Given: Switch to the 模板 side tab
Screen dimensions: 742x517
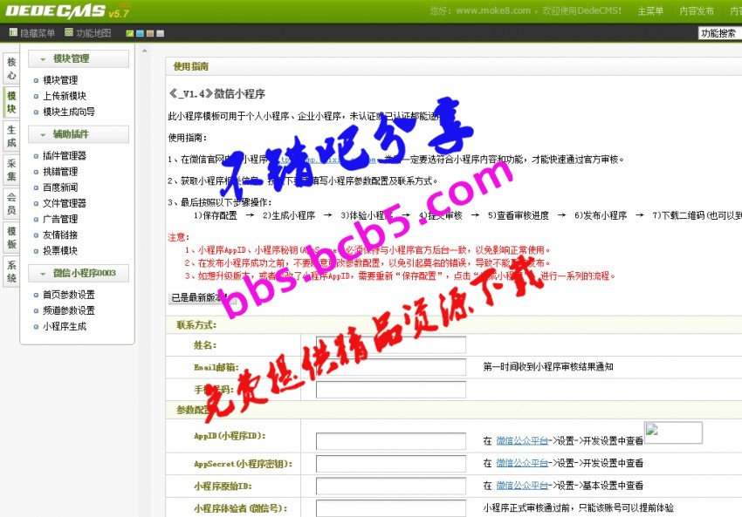Looking at the screenshot, I should click(x=11, y=238).
